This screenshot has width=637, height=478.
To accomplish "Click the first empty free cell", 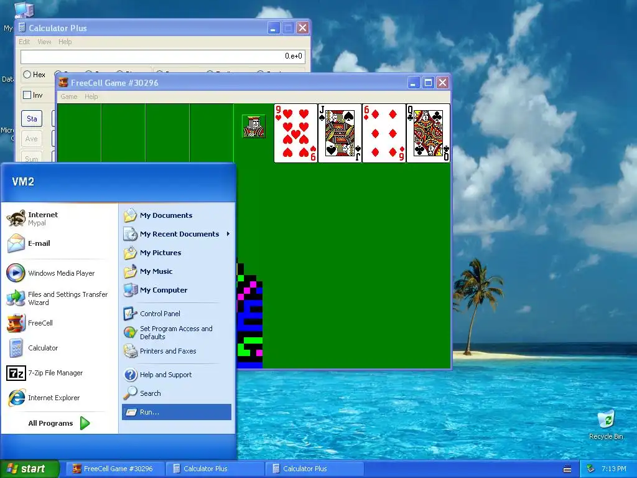I will click(79, 133).
